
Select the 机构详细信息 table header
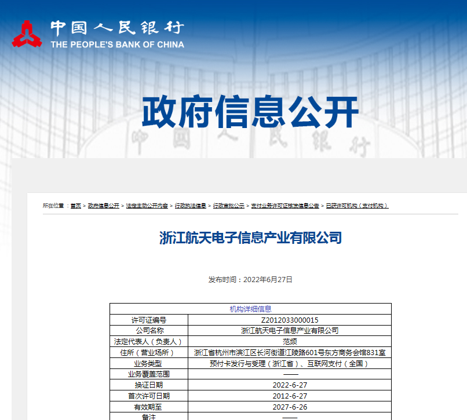pos(251,309)
